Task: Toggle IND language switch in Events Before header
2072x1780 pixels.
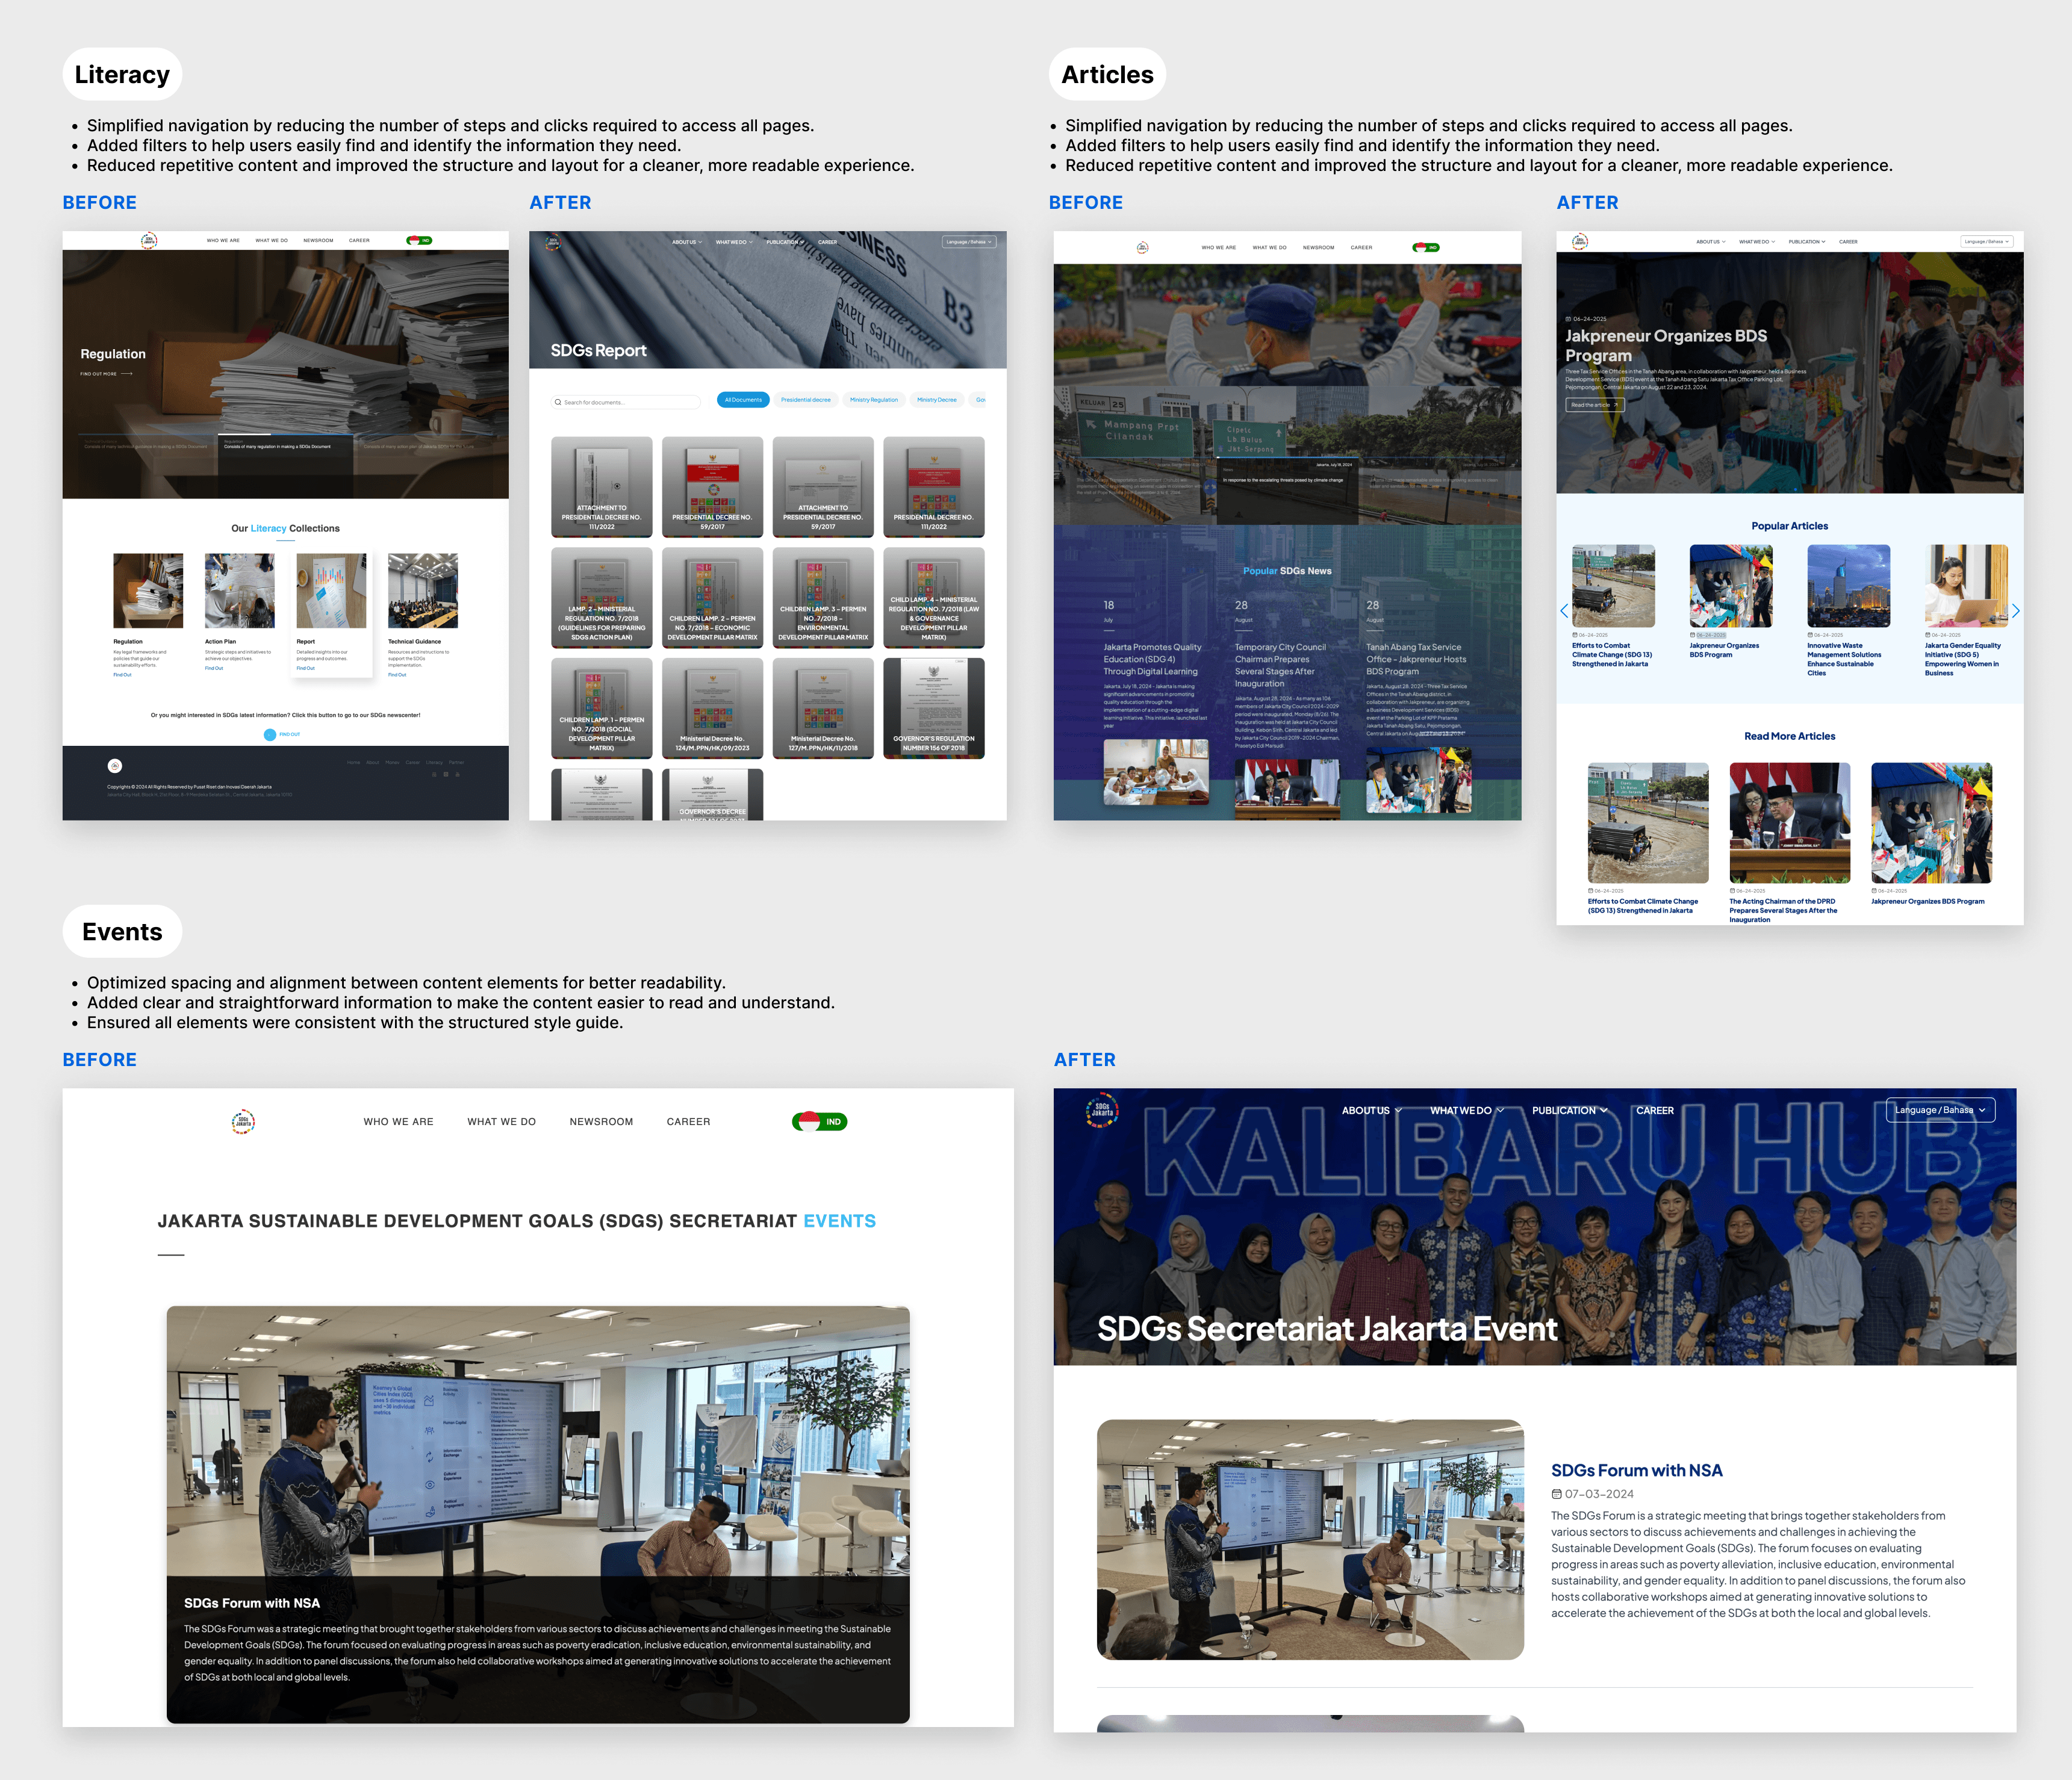Action: pos(819,1121)
